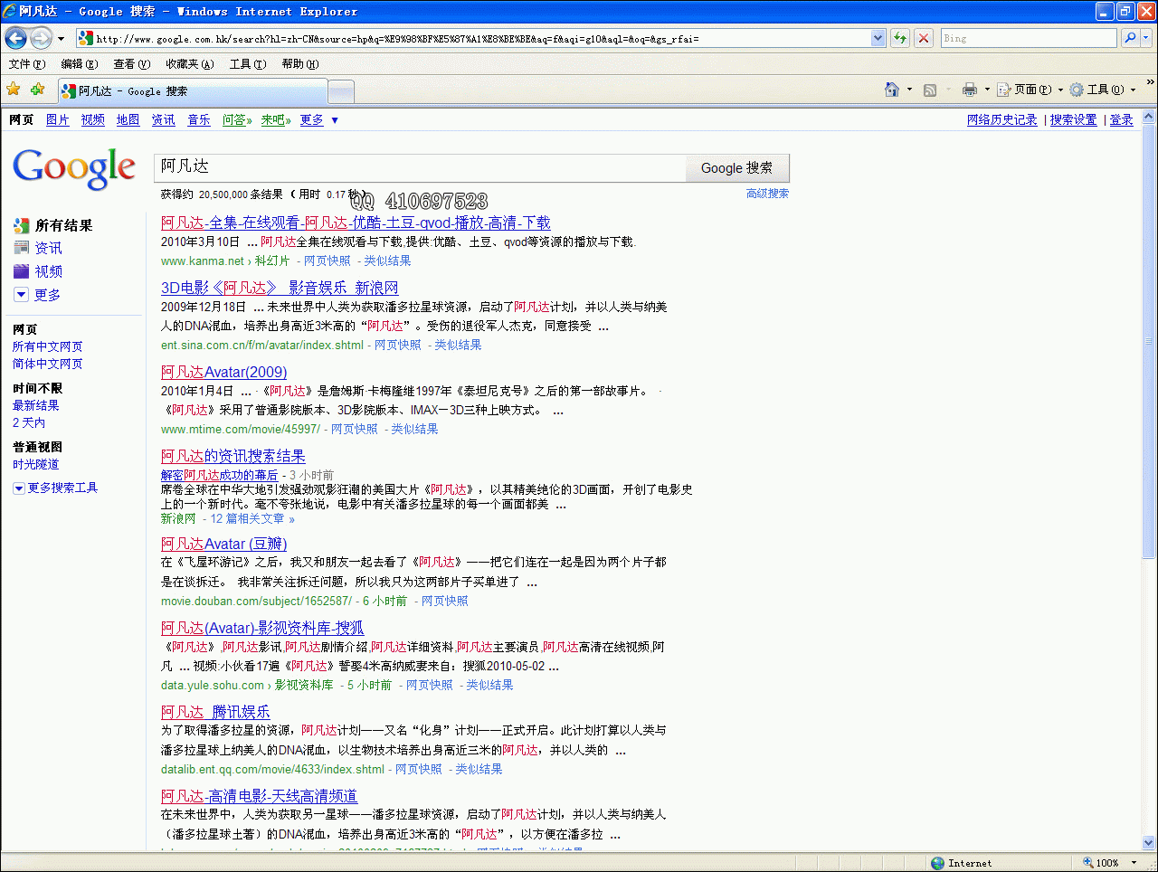The width and height of the screenshot is (1158, 872).
Task: Open the 编辑(E) menu
Action: [80, 64]
